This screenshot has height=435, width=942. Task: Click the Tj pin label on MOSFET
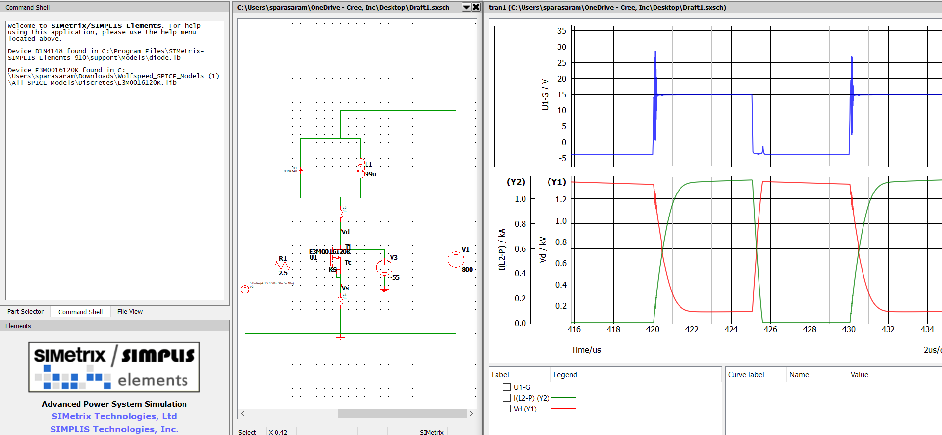348,247
